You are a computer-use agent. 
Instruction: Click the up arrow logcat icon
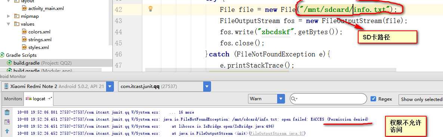tap(7, 131)
